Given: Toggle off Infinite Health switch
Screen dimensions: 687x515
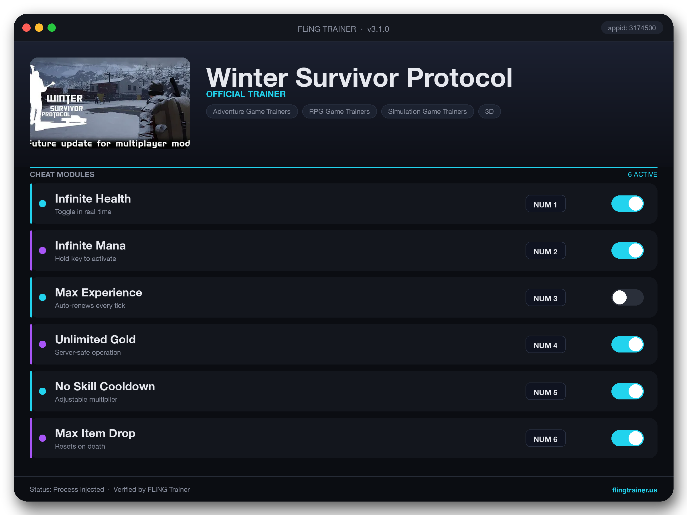Looking at the screenshot, I should pyautogui.click(x=627, y=204).
